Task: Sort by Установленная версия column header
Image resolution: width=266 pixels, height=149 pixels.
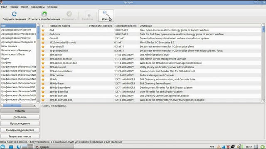Action: (x=100, y=26)
